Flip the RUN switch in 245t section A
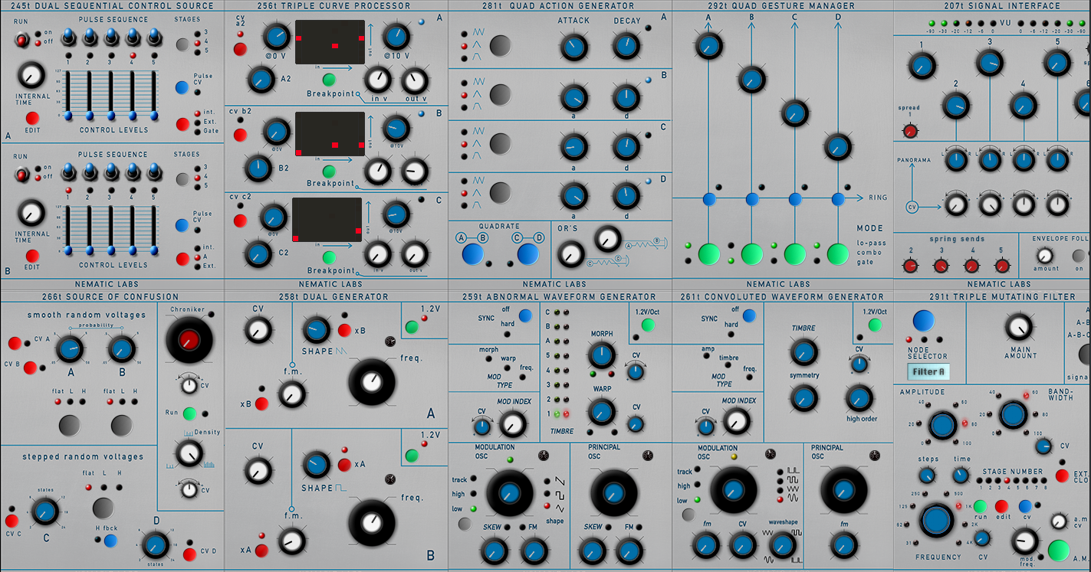Screen dimensions: 1091x572 22,41
